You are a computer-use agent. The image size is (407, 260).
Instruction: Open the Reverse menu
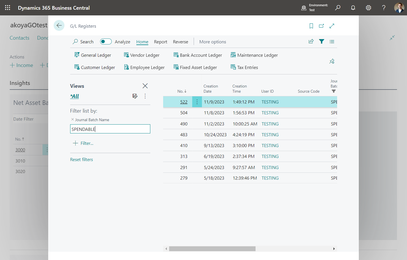pos(181,42)
